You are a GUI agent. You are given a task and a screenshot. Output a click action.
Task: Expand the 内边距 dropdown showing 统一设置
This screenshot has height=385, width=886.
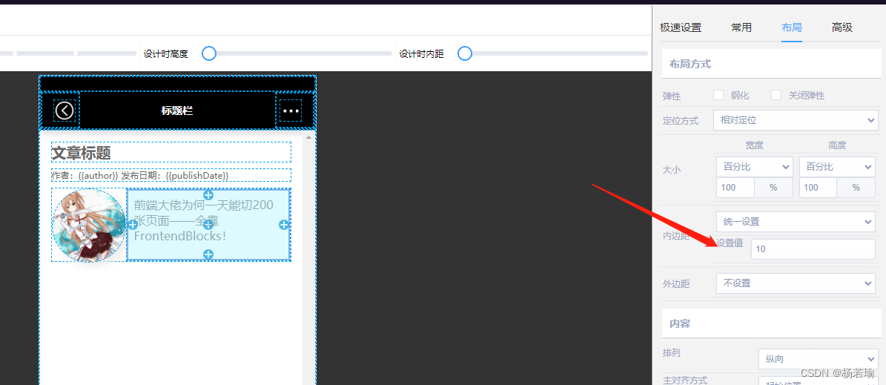pyautogui.click(x=796, y=222)
